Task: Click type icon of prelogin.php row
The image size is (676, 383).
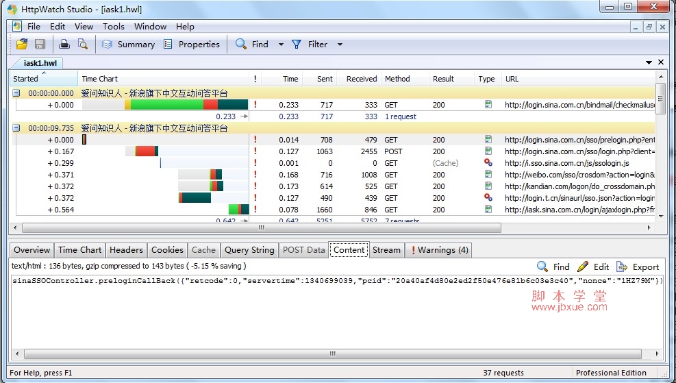Action: [488, 139]
